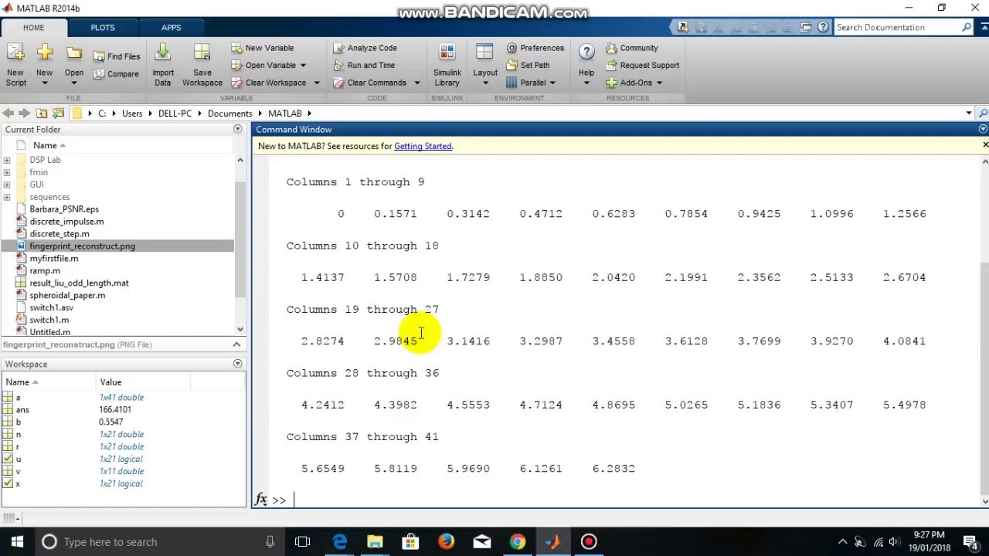Screen dimensions: 989x556
Task: Open Preferences
Action: tap(535, 48)
